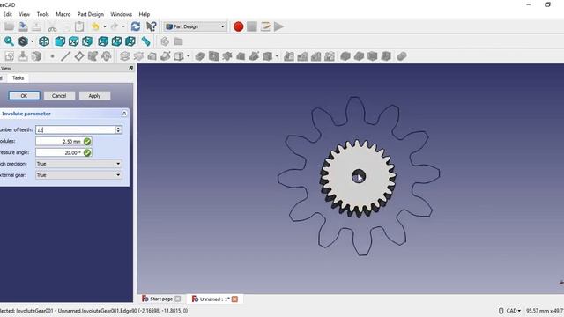The height and width of the screenshot is (317, 564).
Task: Open the additive primitive dropdown arrow
Action: pyautogui.click(x=188, y=56)
